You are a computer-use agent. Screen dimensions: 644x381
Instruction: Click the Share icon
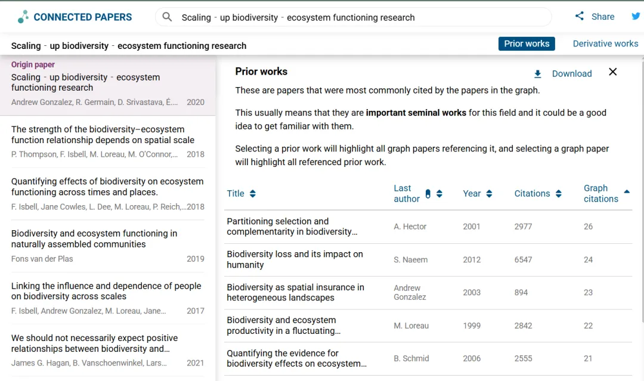point(580,16)
